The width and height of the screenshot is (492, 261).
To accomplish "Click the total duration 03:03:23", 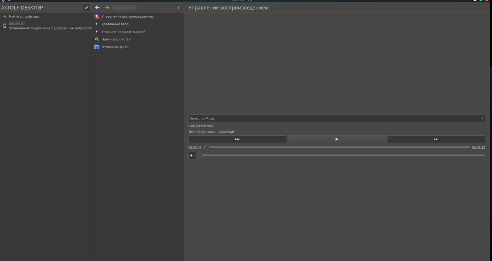I will point(479,148).
